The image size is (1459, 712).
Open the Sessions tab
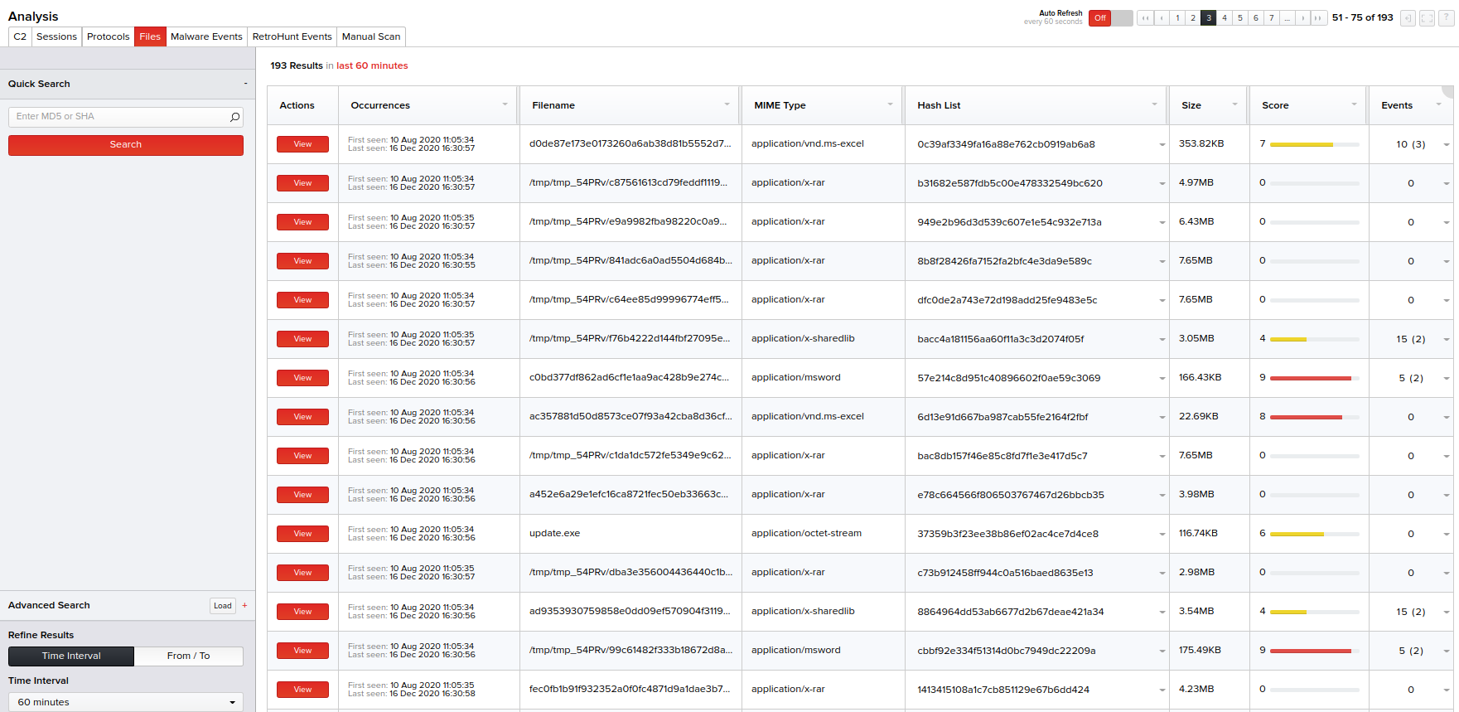pos(56,36)
